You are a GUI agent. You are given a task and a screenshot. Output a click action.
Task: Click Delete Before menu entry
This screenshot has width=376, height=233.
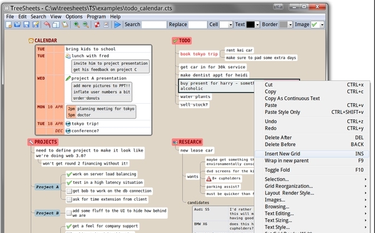point(312,145)
